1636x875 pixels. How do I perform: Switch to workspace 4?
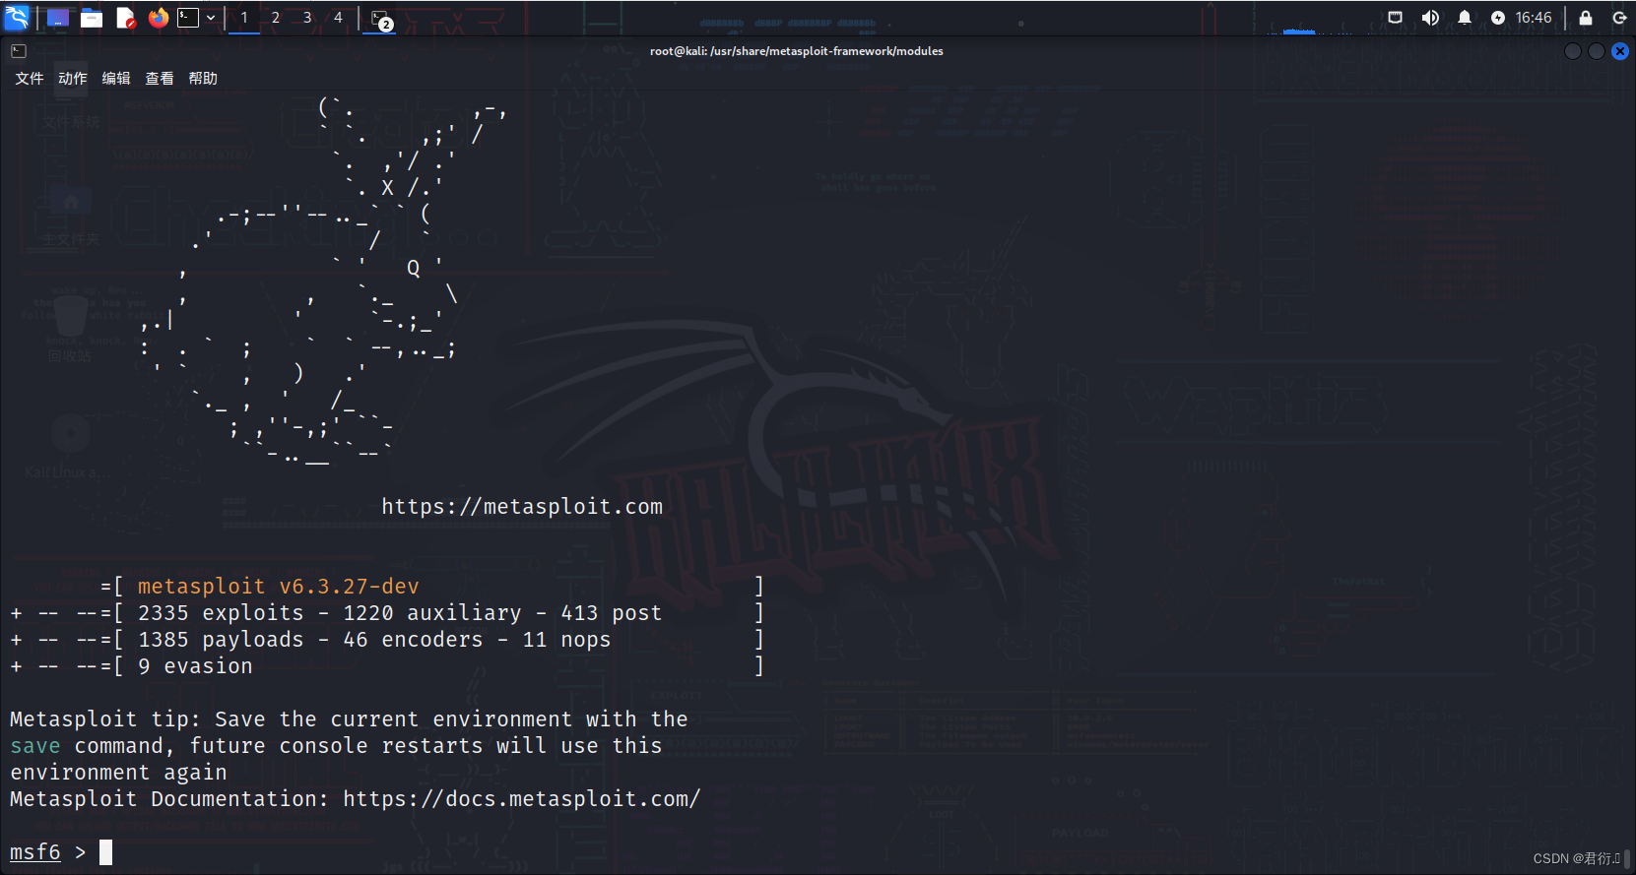[338, 18]
